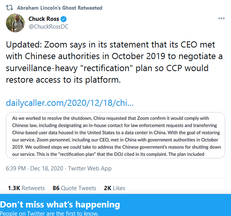Open the Chuck Ross display name
This screenshot has height=216, width=231.
coord(44,19)
